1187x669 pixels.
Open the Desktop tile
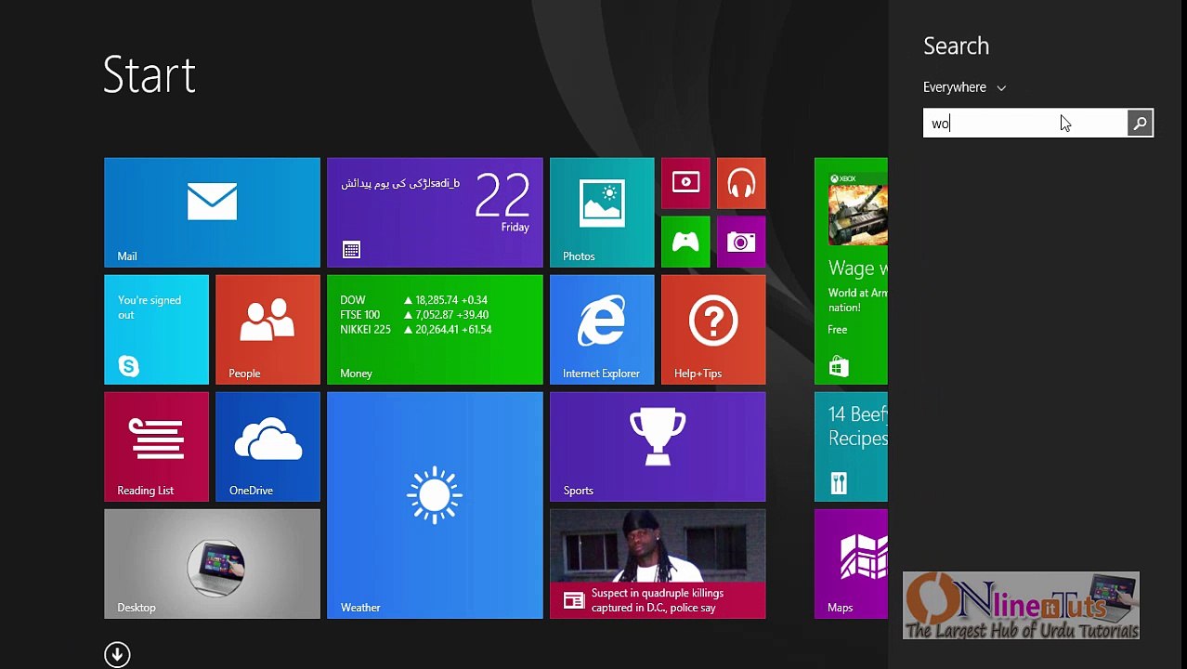[x=212, y=564]
